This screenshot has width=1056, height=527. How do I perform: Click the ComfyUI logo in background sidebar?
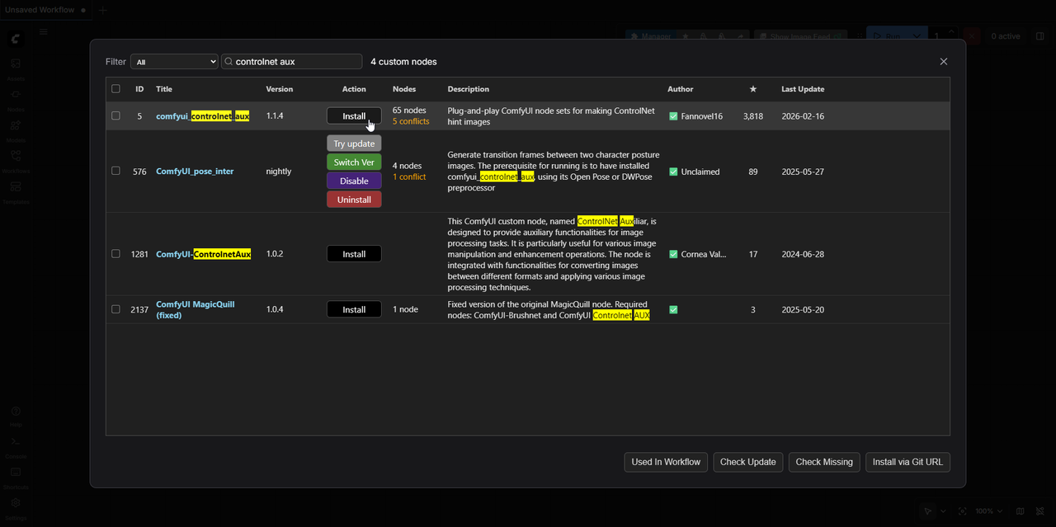coord(16,39)
